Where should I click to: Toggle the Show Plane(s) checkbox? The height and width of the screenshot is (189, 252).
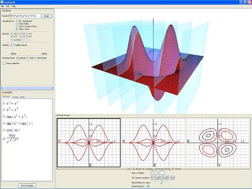point(148,186)
